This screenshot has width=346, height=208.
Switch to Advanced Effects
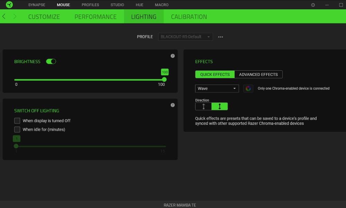coord(258,74)
